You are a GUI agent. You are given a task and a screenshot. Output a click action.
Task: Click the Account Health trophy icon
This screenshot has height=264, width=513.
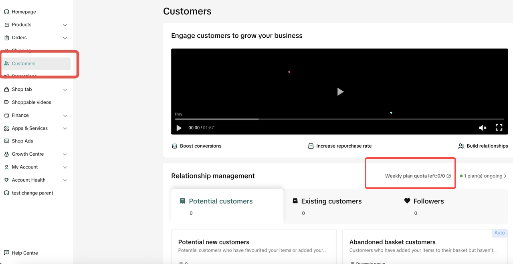tap(6, 180)
